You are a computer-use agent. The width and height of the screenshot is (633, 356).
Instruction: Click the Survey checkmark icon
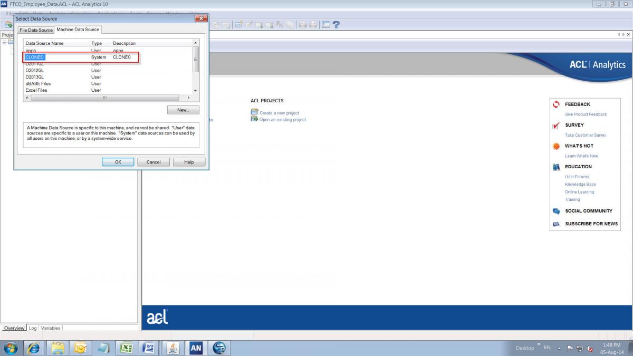(x=556, y=126)
